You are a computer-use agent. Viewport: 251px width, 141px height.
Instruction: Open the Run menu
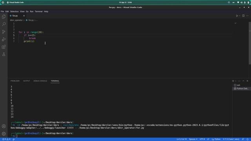[32, 11]
